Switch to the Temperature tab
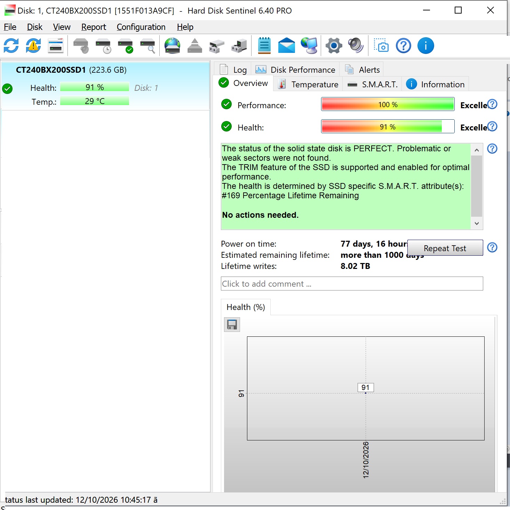The height and width of the screenshot is (510, 510). [308, 84]
